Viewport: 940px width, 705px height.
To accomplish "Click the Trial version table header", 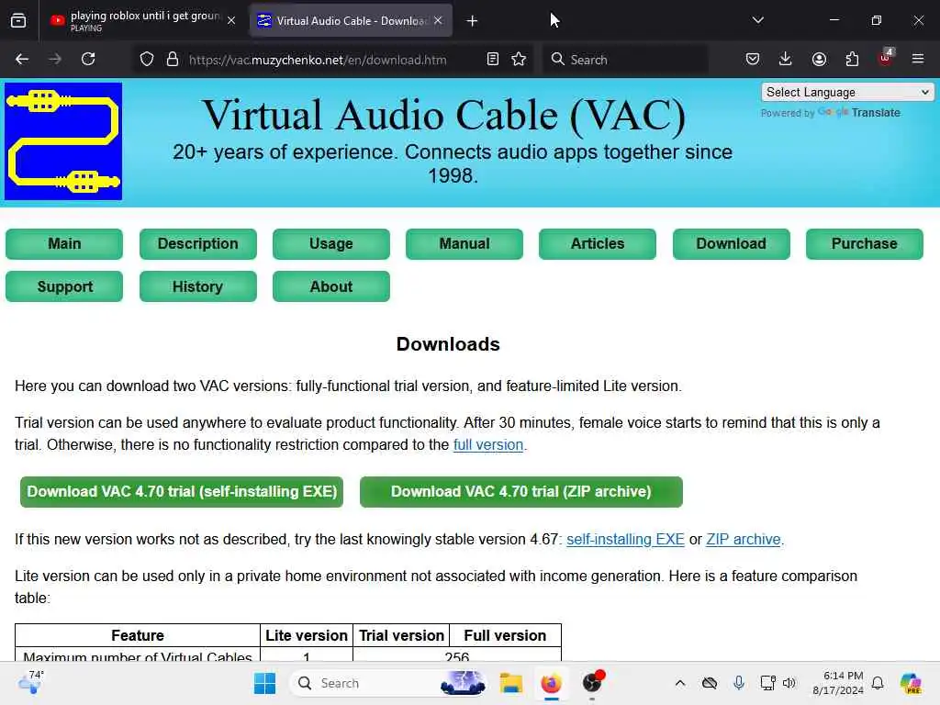I will (401, 635).
